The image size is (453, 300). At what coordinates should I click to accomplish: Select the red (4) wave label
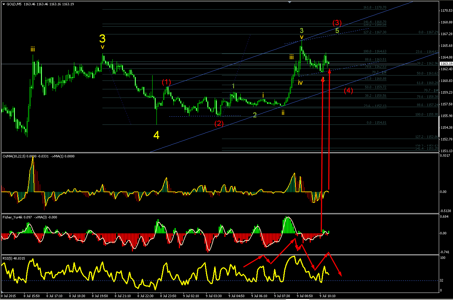pyautogui.click(x=348, y=90)
